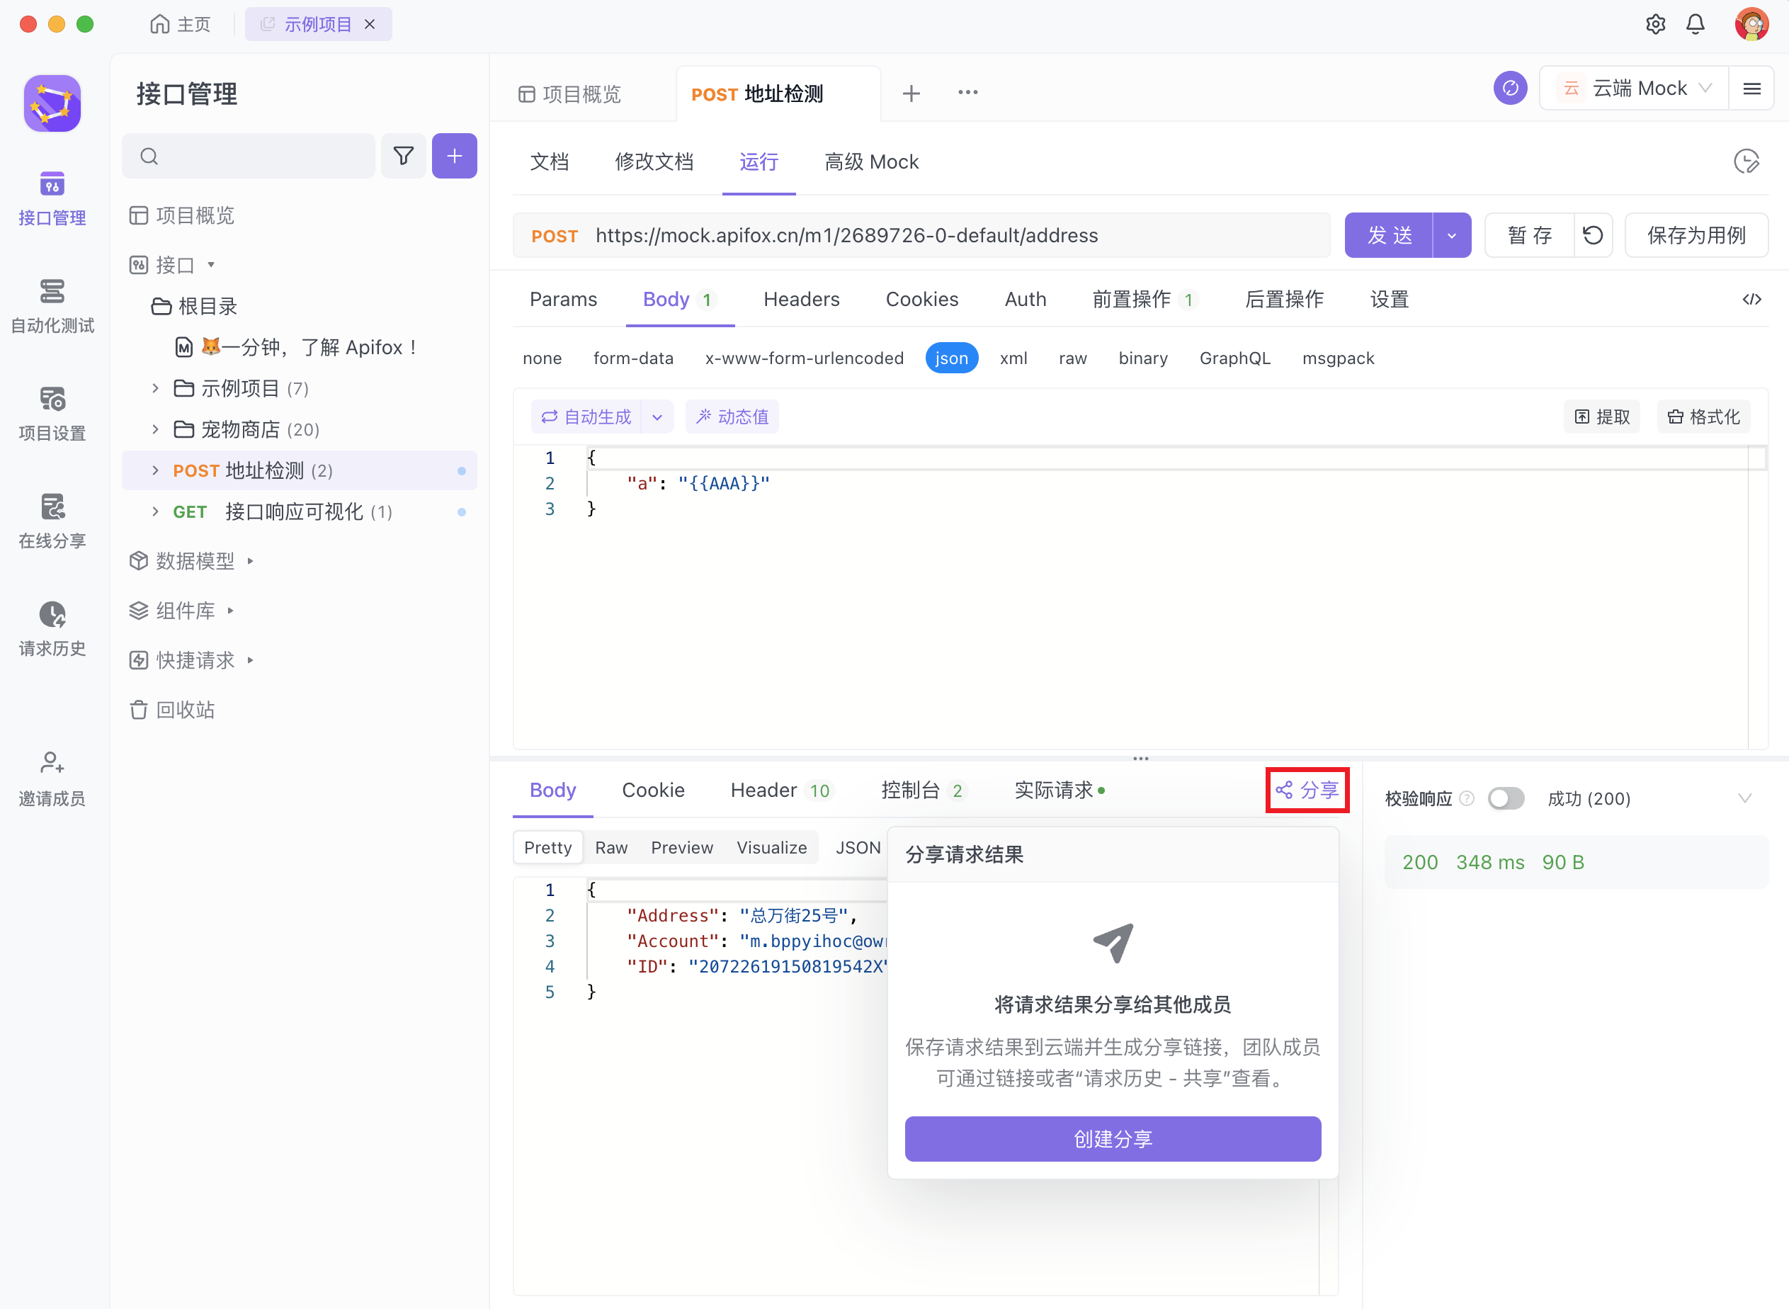This screenshot has width=1789, height=1309.
Task: Click the notification bell icon
Action: pyautogui.click(x=1695, y=24)
